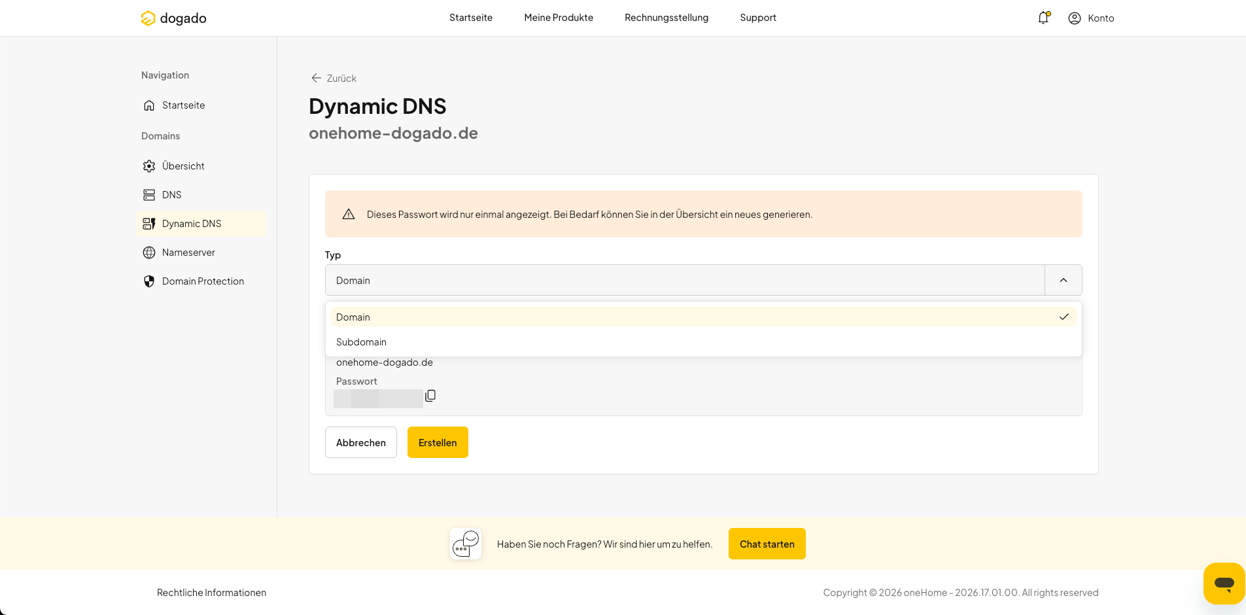Click the copyright notice in the footer
Viewport: 1246px width, 615px height.
[x=961, y=593]
